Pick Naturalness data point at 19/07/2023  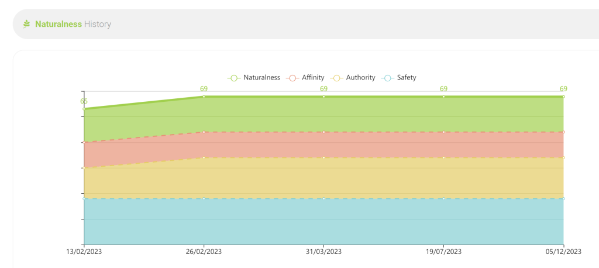443,97
